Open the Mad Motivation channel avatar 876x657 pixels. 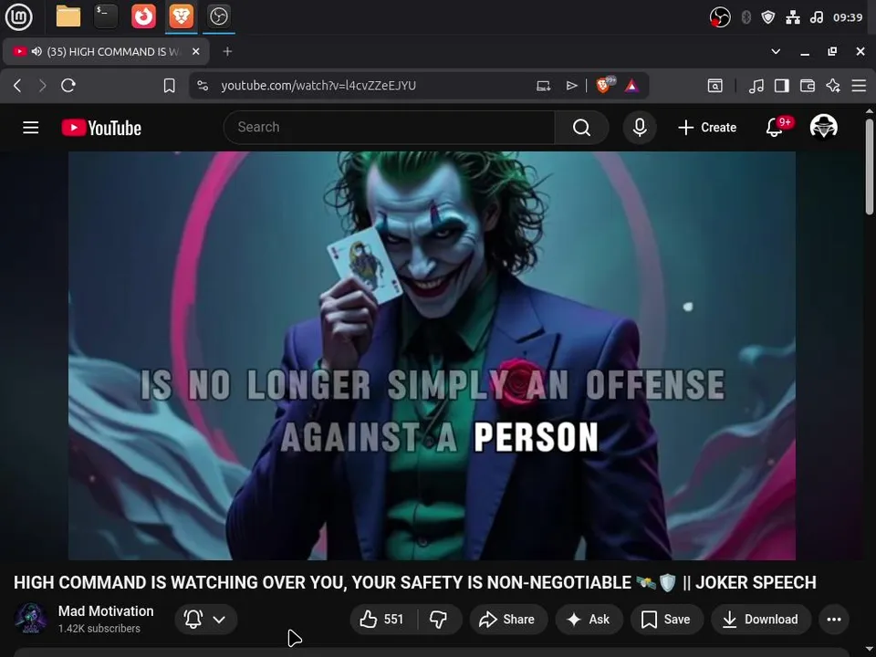click(31, 619)
